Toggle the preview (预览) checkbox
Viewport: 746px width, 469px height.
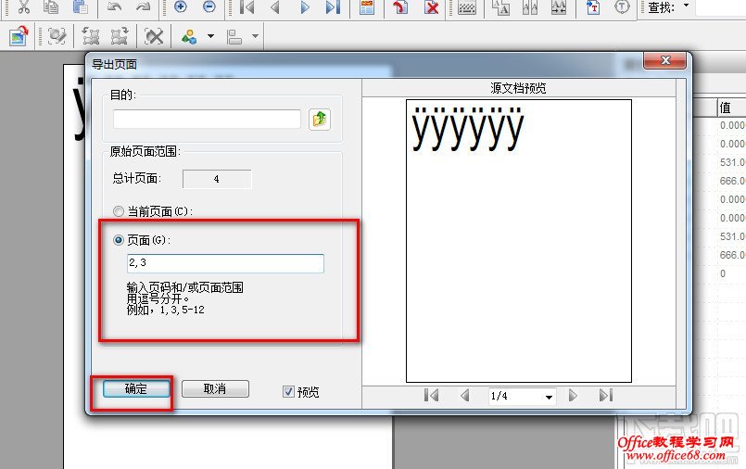(x=288, y=391)
